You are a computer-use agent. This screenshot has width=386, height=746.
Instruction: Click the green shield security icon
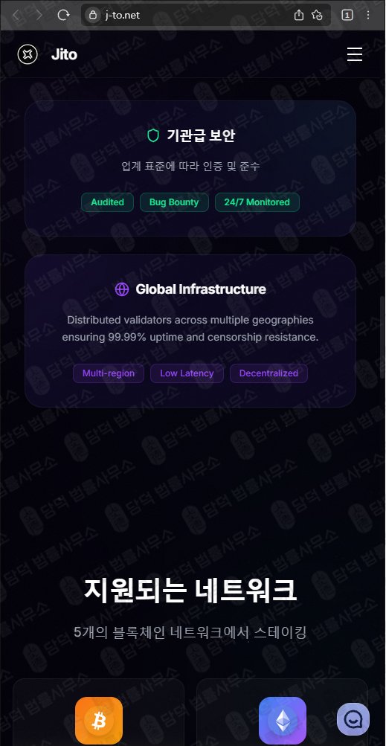[152, 136]
